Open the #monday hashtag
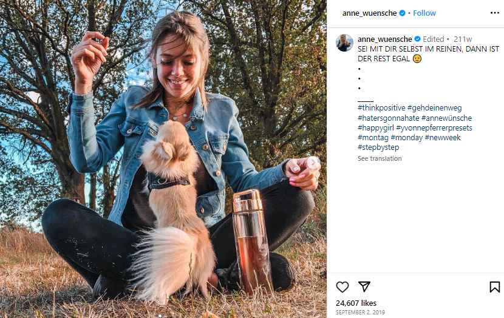 point(407,138)
